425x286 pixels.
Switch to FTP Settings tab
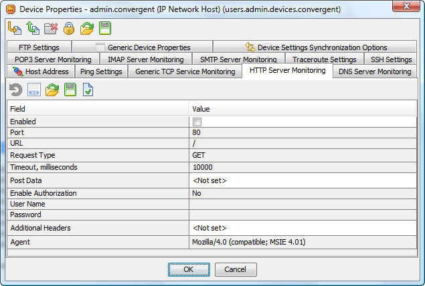click(x=39, y=47)
